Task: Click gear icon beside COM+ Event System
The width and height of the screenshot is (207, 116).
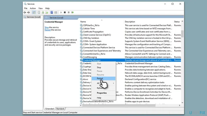Action: pos(81,41)
